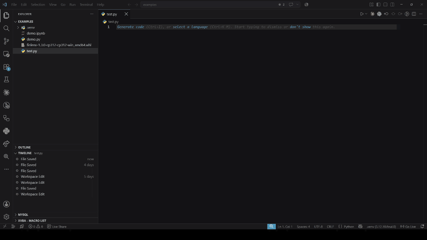427x240 pixels.
Task: Open the View menu
Action: (x=53, y=4)
